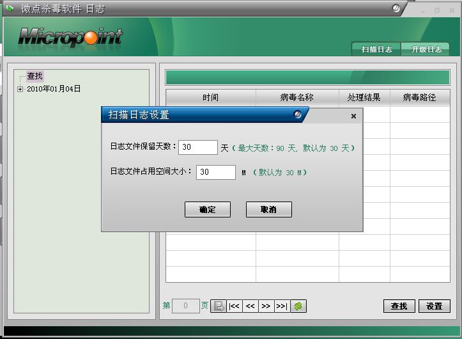Click the 页 page label

(204, 305)
